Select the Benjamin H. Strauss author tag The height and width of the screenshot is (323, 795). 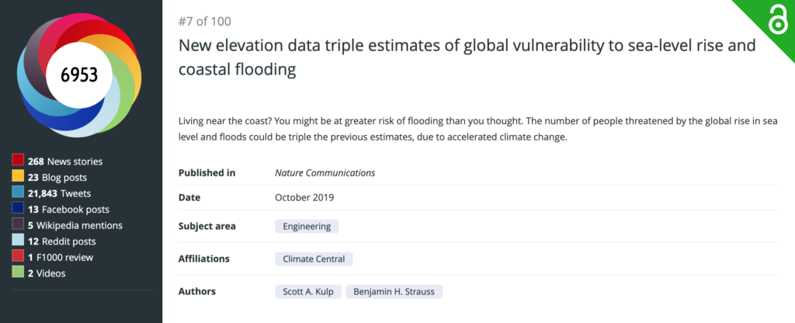pyautogui.click(x=394, y=292)
